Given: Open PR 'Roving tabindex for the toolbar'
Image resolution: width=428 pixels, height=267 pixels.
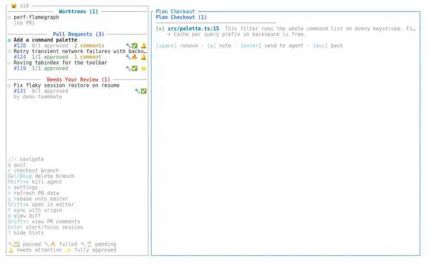Looking at the screenshot, I should (x=60, y=63).
